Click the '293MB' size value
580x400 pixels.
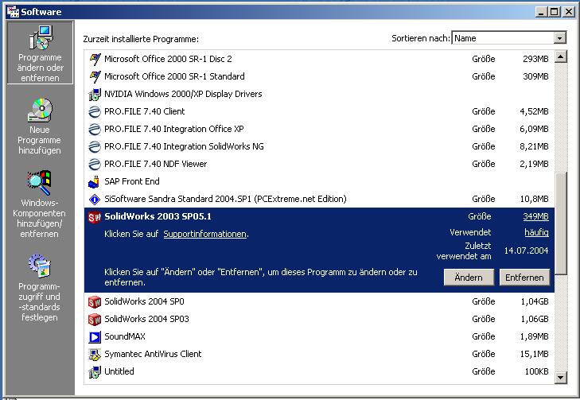[535, 59]
